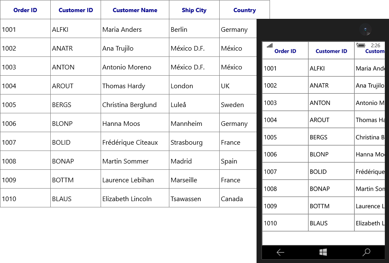Tap the BOTTM cell on the phone grid
The height and width of the screenshot is (263, 389).
331,206
